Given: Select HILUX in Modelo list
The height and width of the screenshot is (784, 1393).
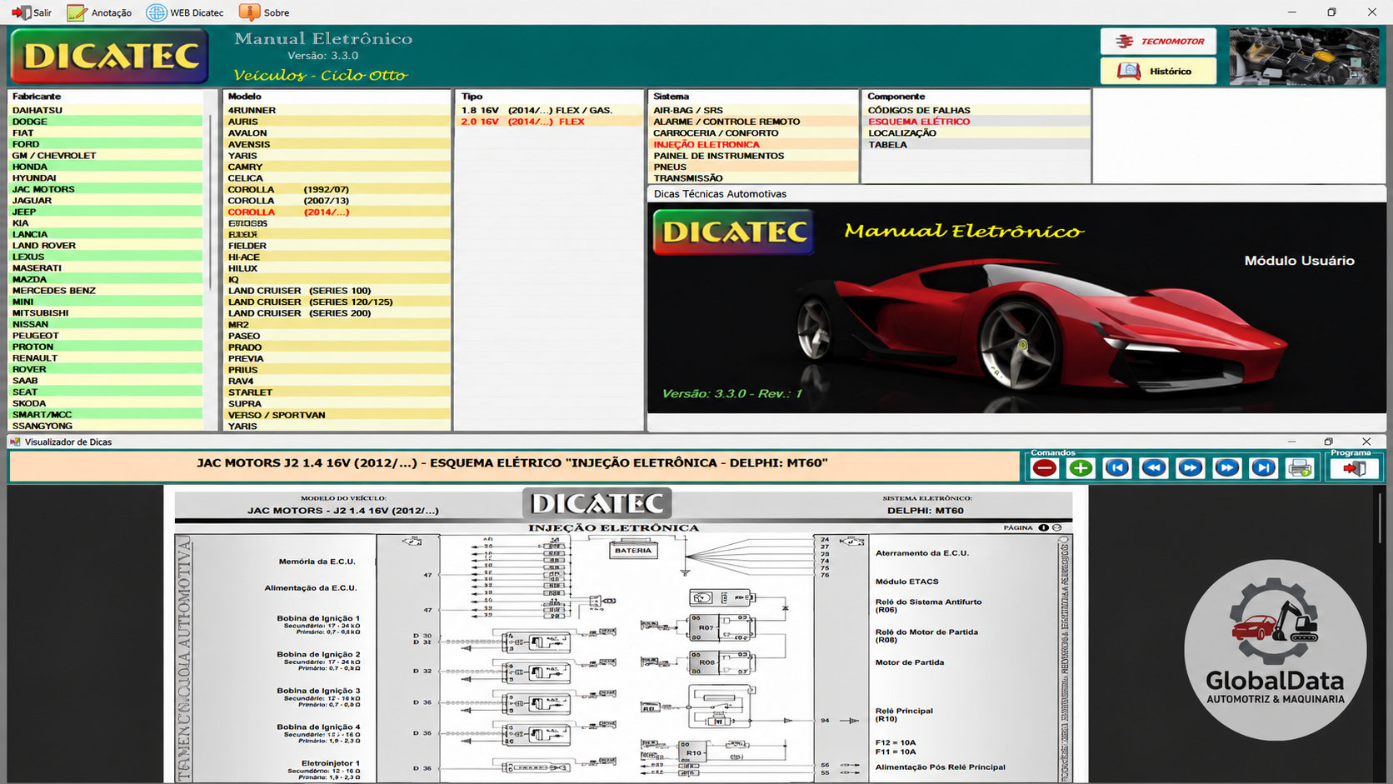Looking at the screenshot, I should pos(337,268).
